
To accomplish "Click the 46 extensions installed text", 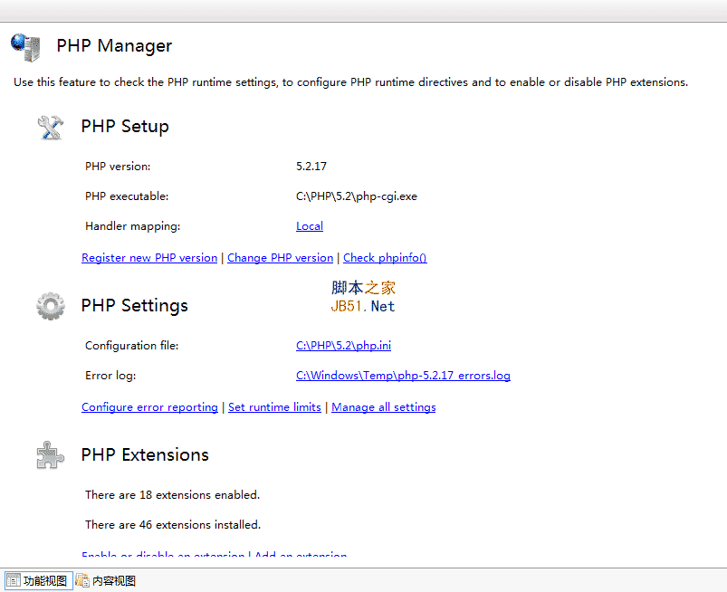I will click(x=172, y=525).
